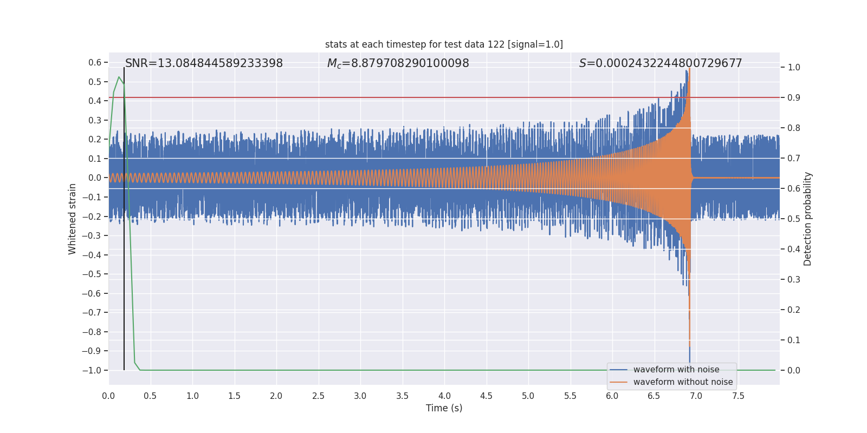
Task: Select the 0.3 tick on Detection probability axis
Action: tap(794, 280)
